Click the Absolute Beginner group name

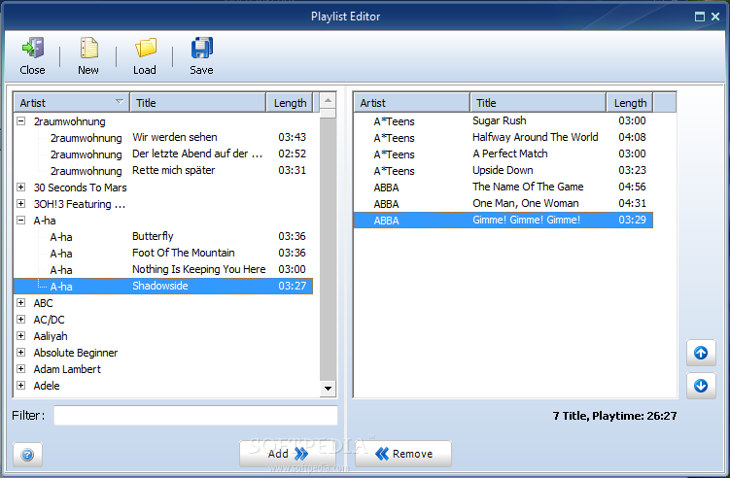76,353
